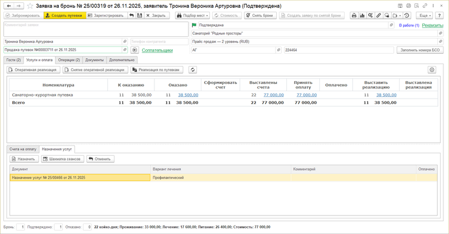Add document to favorites star

[30, 5]
